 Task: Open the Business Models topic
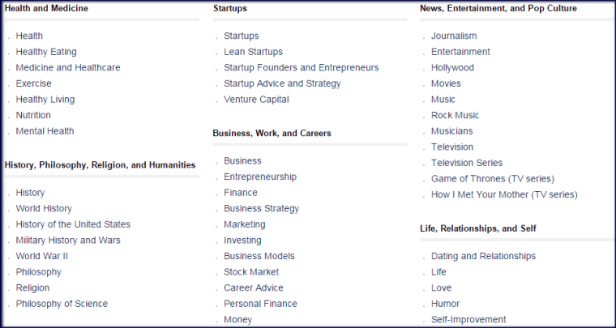[x=259, y=256]
